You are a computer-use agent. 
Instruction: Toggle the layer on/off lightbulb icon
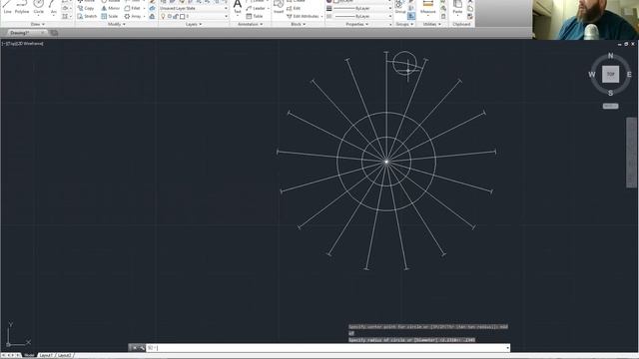(163, 16)
